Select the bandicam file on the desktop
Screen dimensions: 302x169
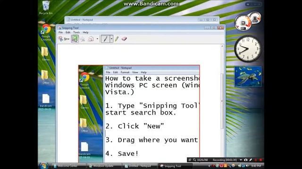coord(46,102)
